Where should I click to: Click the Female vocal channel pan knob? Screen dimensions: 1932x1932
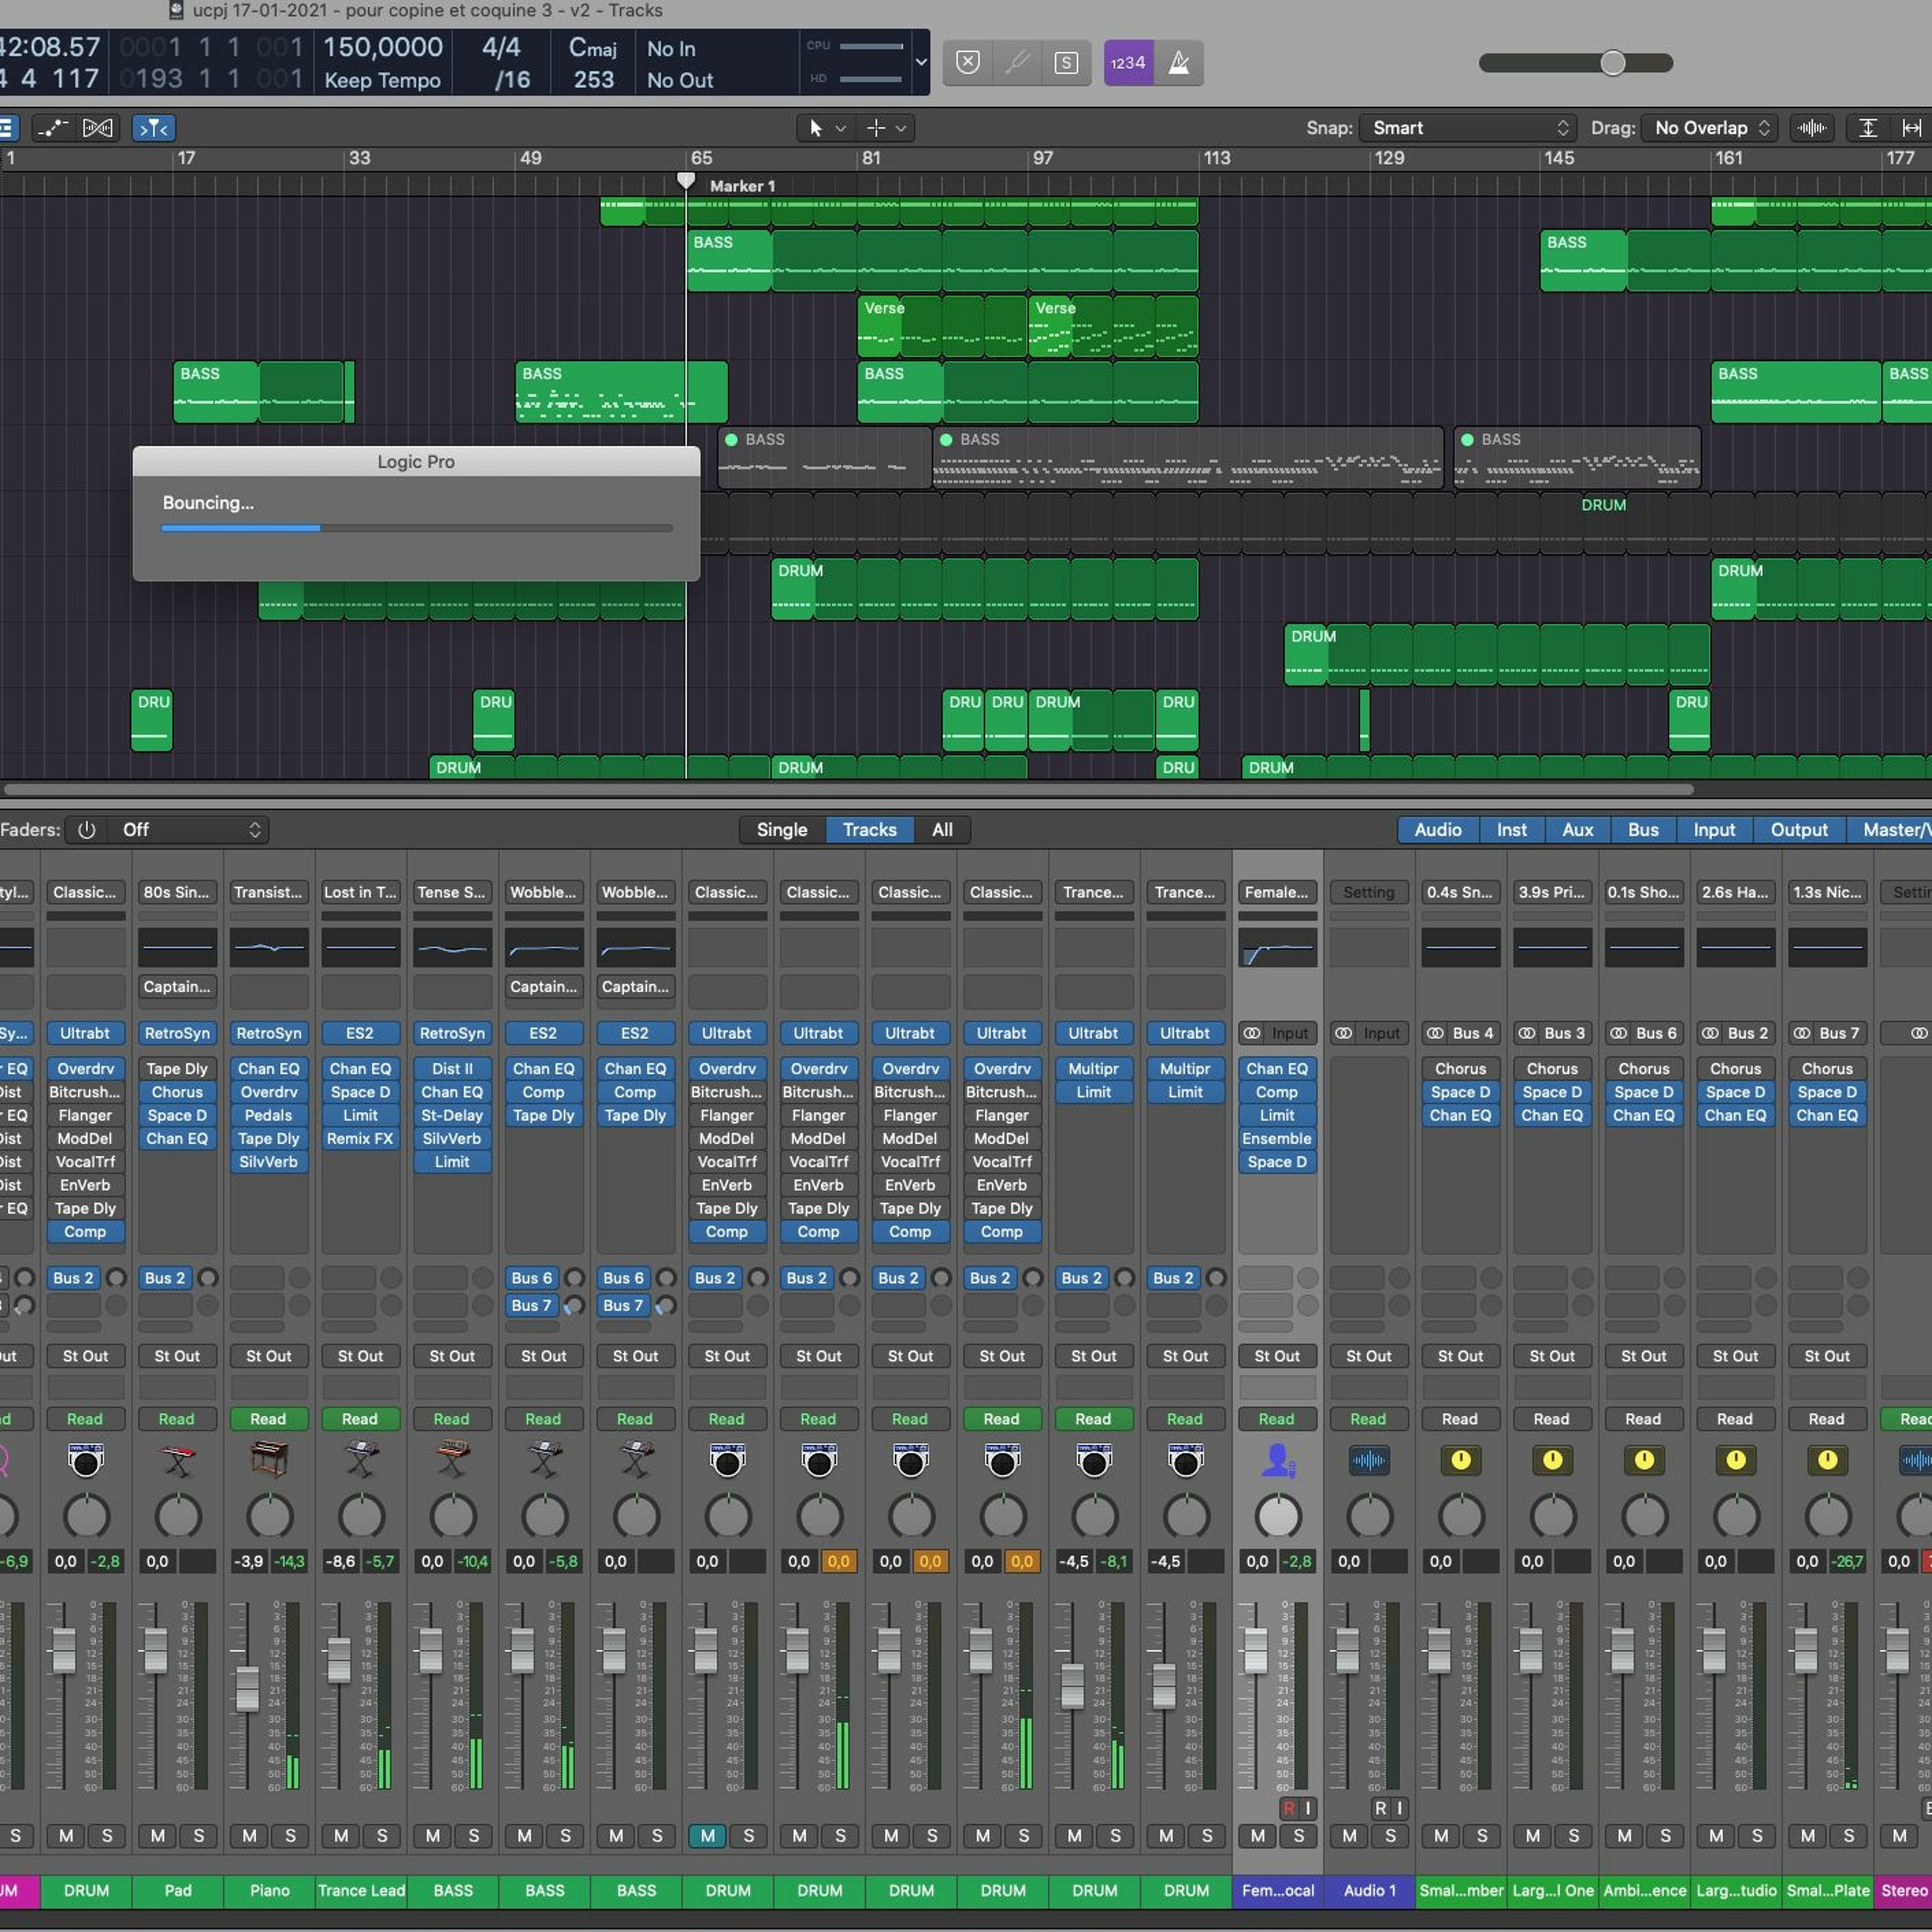pos(1277,1517)
